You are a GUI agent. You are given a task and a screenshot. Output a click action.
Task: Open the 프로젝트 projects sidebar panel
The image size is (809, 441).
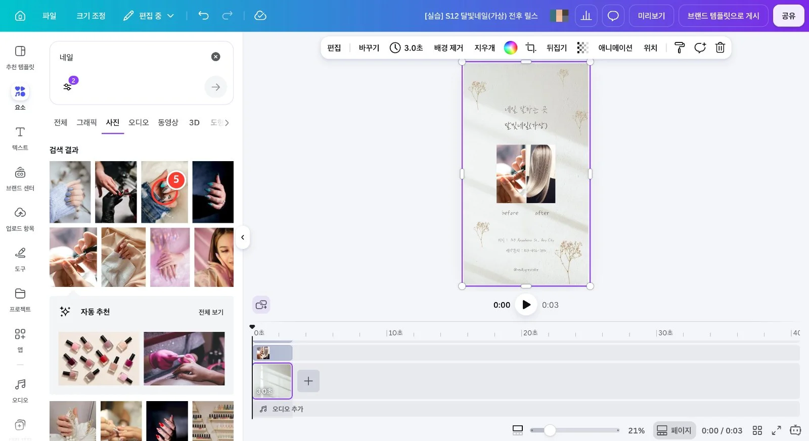20,300
